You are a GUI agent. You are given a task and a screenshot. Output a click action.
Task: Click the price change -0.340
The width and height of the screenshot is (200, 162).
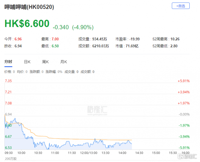(61, 27)
